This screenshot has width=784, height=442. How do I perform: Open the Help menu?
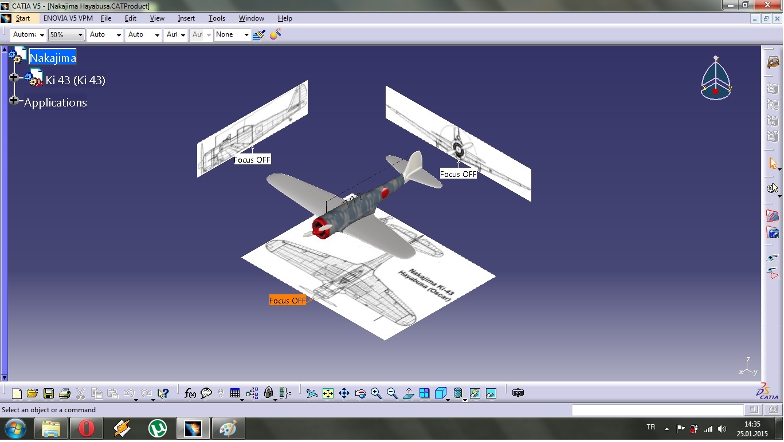coord(285,18)
